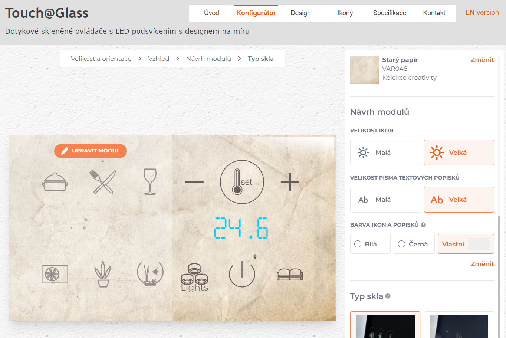The height and width of the screenshot is (338, 506).
Task: Click the potted plant icon
Action: coord(103,274)
